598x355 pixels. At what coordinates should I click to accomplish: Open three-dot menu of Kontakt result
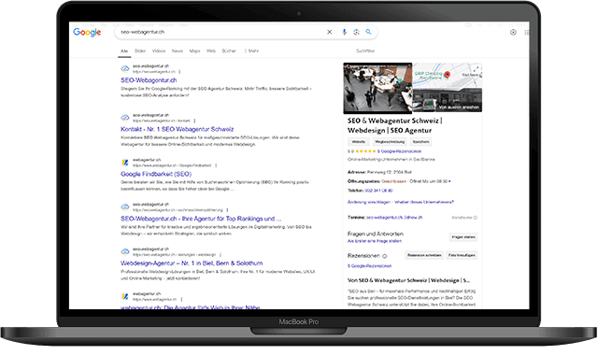click(194, 121)
